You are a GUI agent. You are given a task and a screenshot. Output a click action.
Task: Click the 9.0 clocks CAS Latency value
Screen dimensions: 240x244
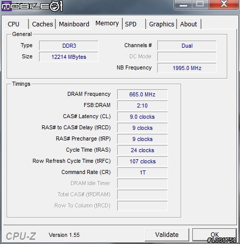[x=143, y=117]
